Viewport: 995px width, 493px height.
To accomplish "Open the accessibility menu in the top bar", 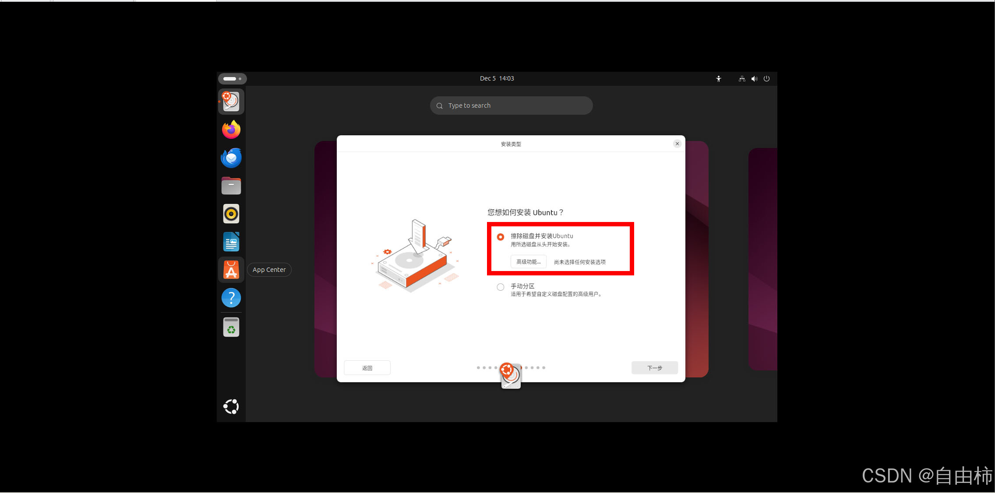I will click(718, 78).
